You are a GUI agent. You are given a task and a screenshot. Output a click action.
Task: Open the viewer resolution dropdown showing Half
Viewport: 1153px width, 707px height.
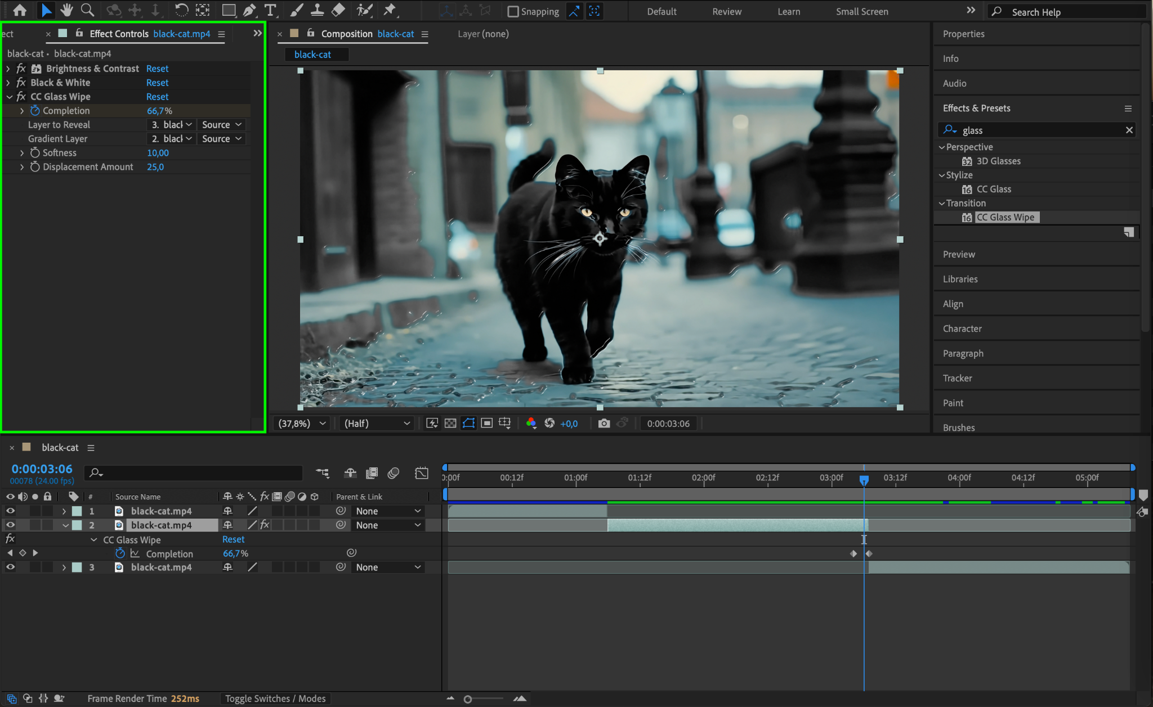tap(377, 424)
